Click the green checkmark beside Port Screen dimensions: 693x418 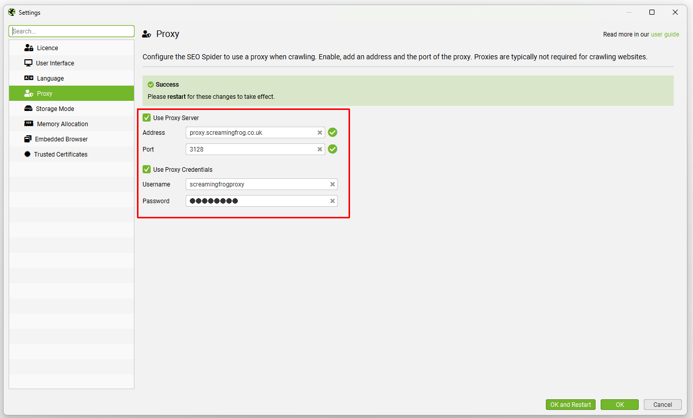(x=332, y=149)
